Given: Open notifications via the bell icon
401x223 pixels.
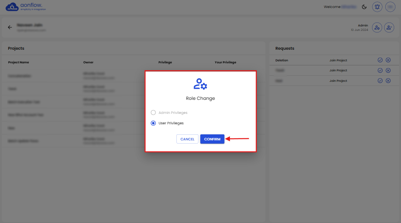Looking at the screenshot, I should click(x=377, y=7).
